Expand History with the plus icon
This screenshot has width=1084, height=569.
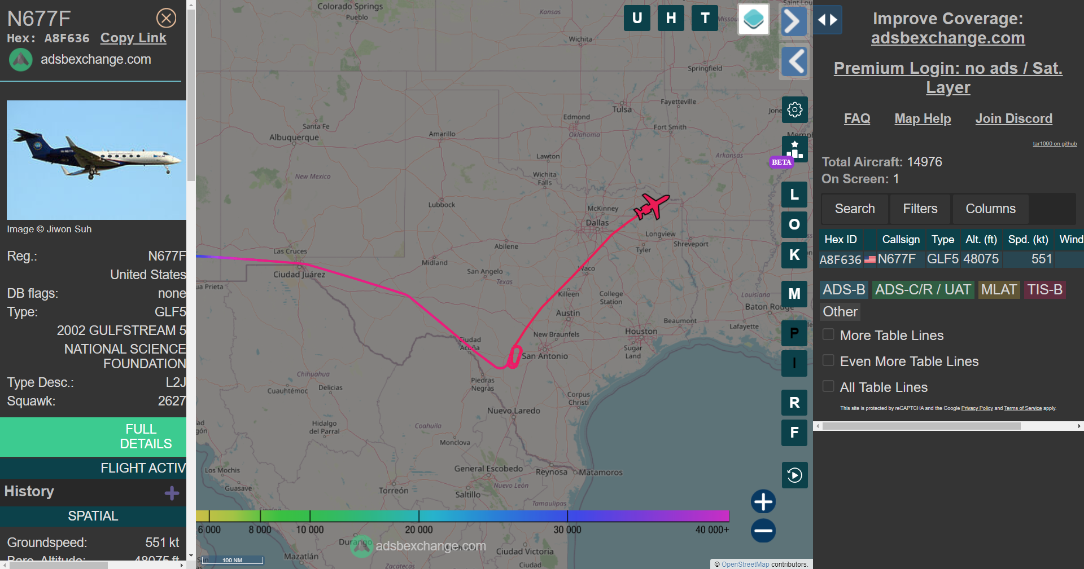tap(172, 493)
